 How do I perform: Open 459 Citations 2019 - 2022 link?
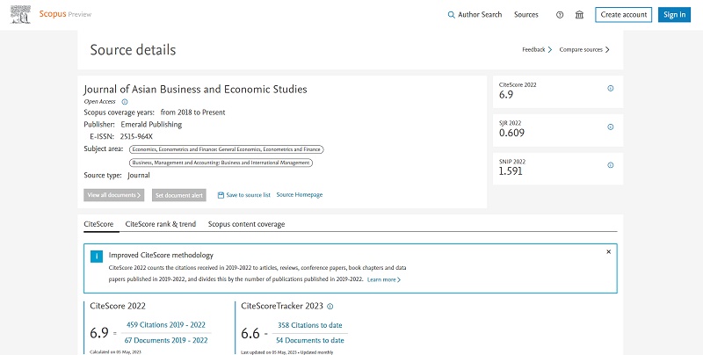[166, 325]
